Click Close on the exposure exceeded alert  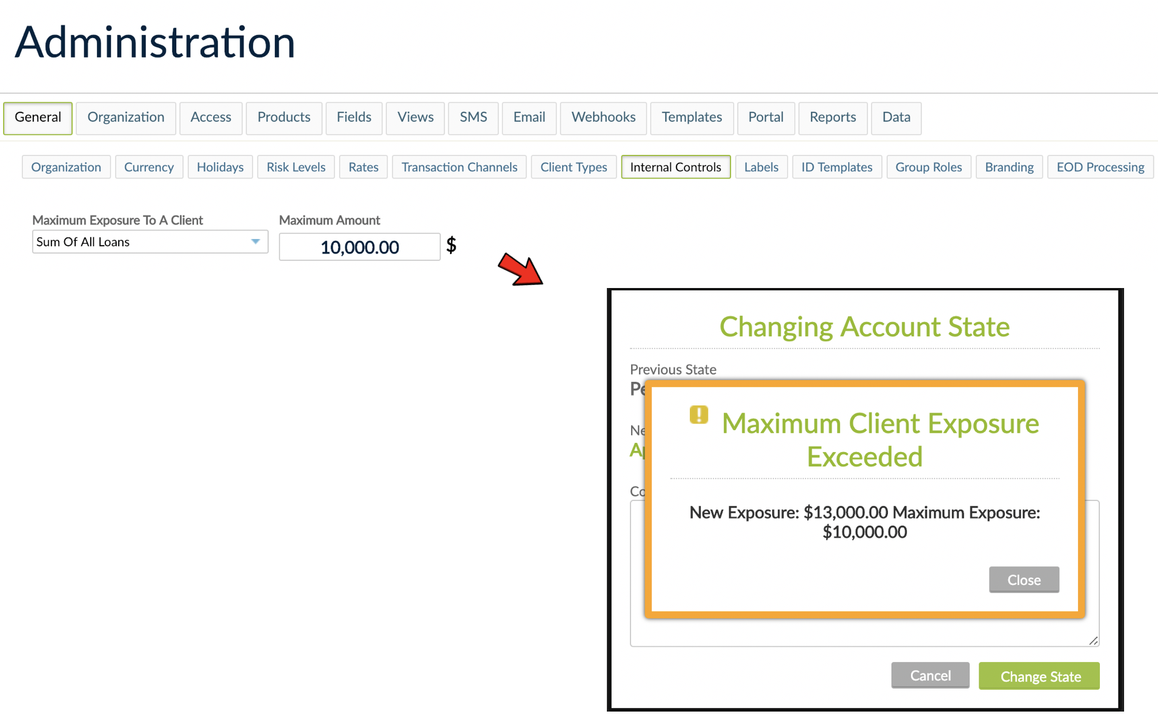point(1024,579)
